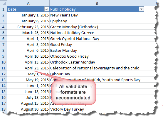Screen dimensions: 163x120
Task: Select the August 15, 2015 date cell
Action: pyautogui.click(x=28, y=103)
